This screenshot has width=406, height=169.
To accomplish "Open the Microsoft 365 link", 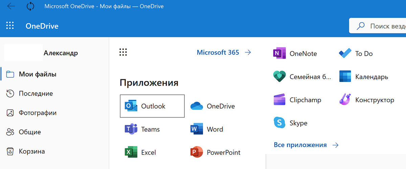I will [218, 52].
